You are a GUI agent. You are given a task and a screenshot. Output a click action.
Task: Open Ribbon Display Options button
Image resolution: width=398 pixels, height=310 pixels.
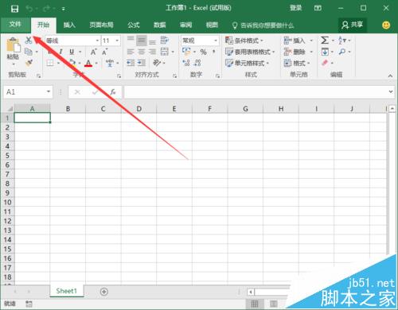pyautogui.click(x=318, y=8)
